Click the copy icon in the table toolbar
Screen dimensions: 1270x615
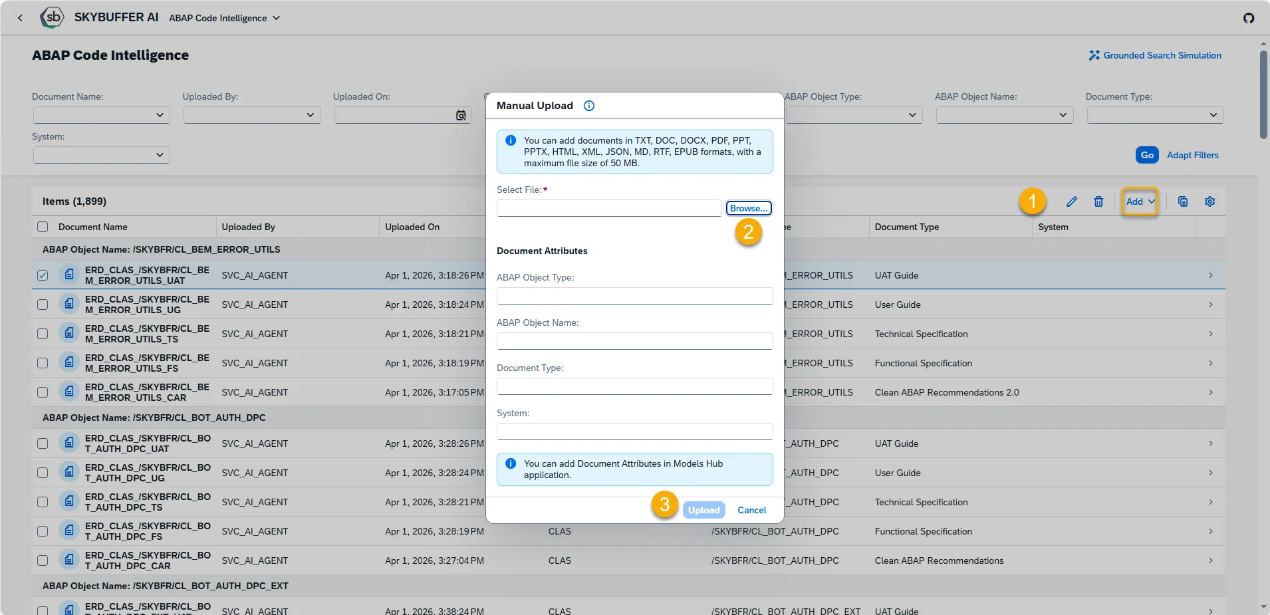(1183, 201)
